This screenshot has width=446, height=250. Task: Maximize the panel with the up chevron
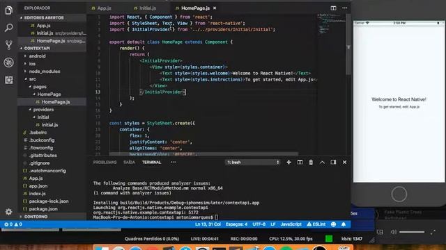[x=322, y=162]
